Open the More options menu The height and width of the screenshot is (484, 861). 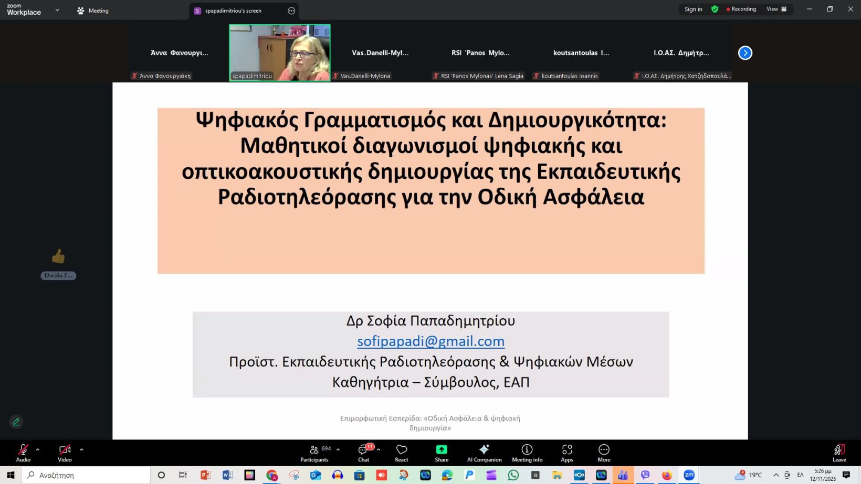[x=604, y=453]
